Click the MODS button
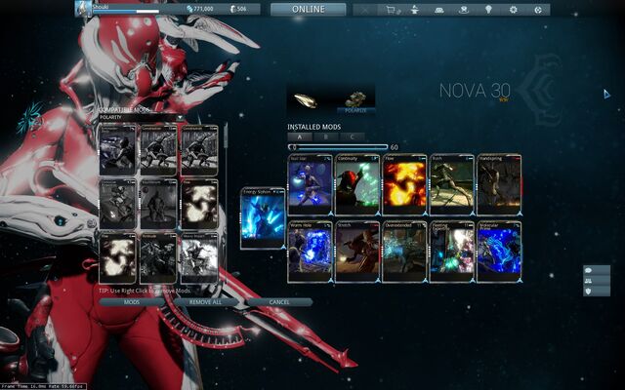 point(132,302)
